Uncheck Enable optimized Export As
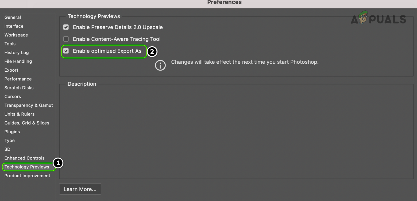Viewport: 417px width, 201px height. coord(66,51)
